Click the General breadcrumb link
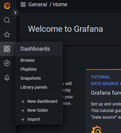The image size is (121, 133). [x=38, y=4]
